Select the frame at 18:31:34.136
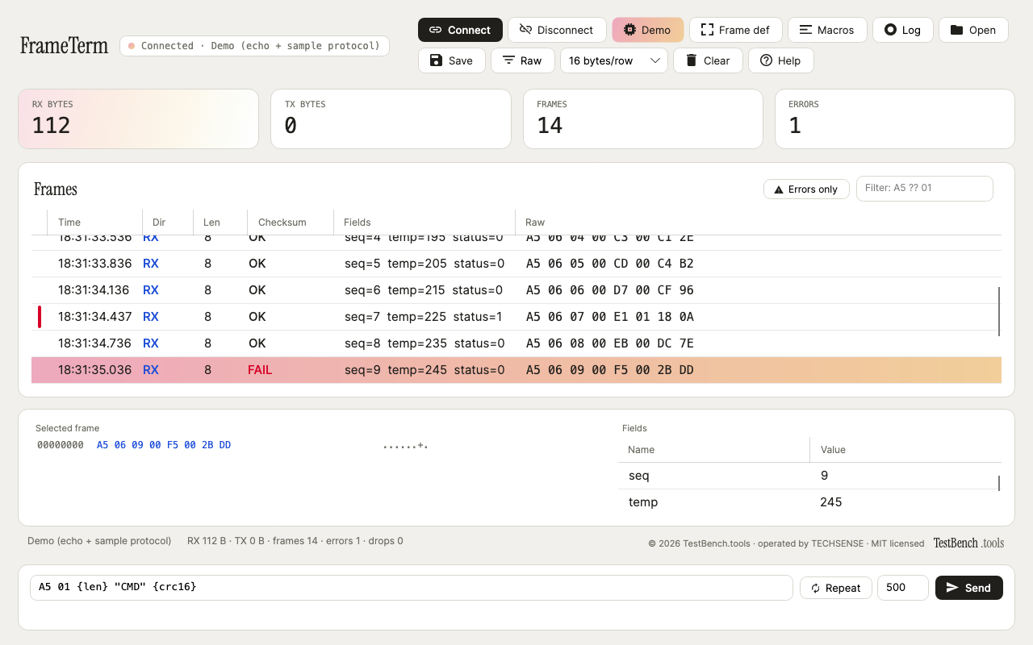Screen dimensions: 1033x645 516,290
